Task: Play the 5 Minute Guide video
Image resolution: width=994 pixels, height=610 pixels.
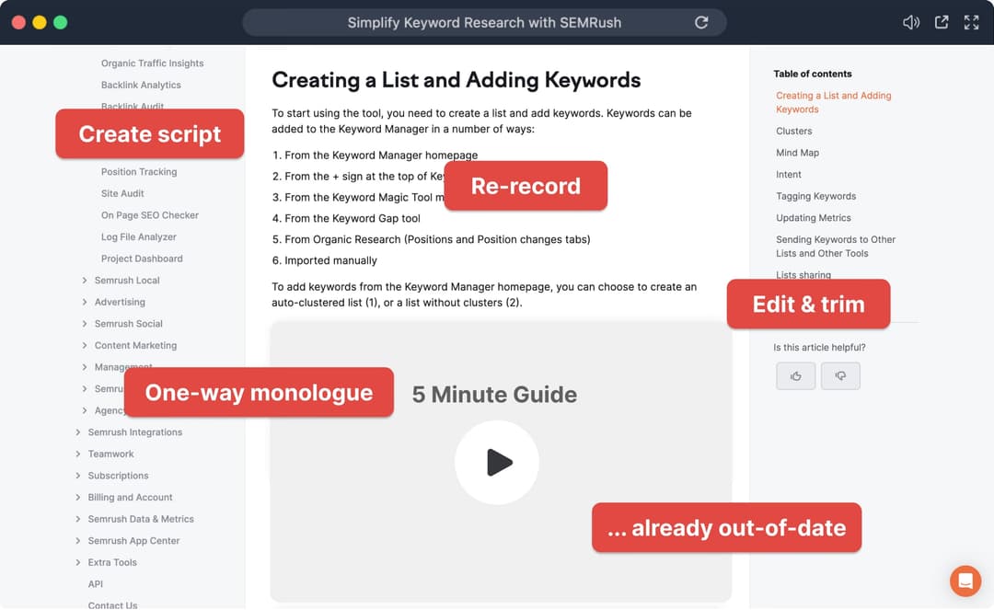Action: [497, 462]
